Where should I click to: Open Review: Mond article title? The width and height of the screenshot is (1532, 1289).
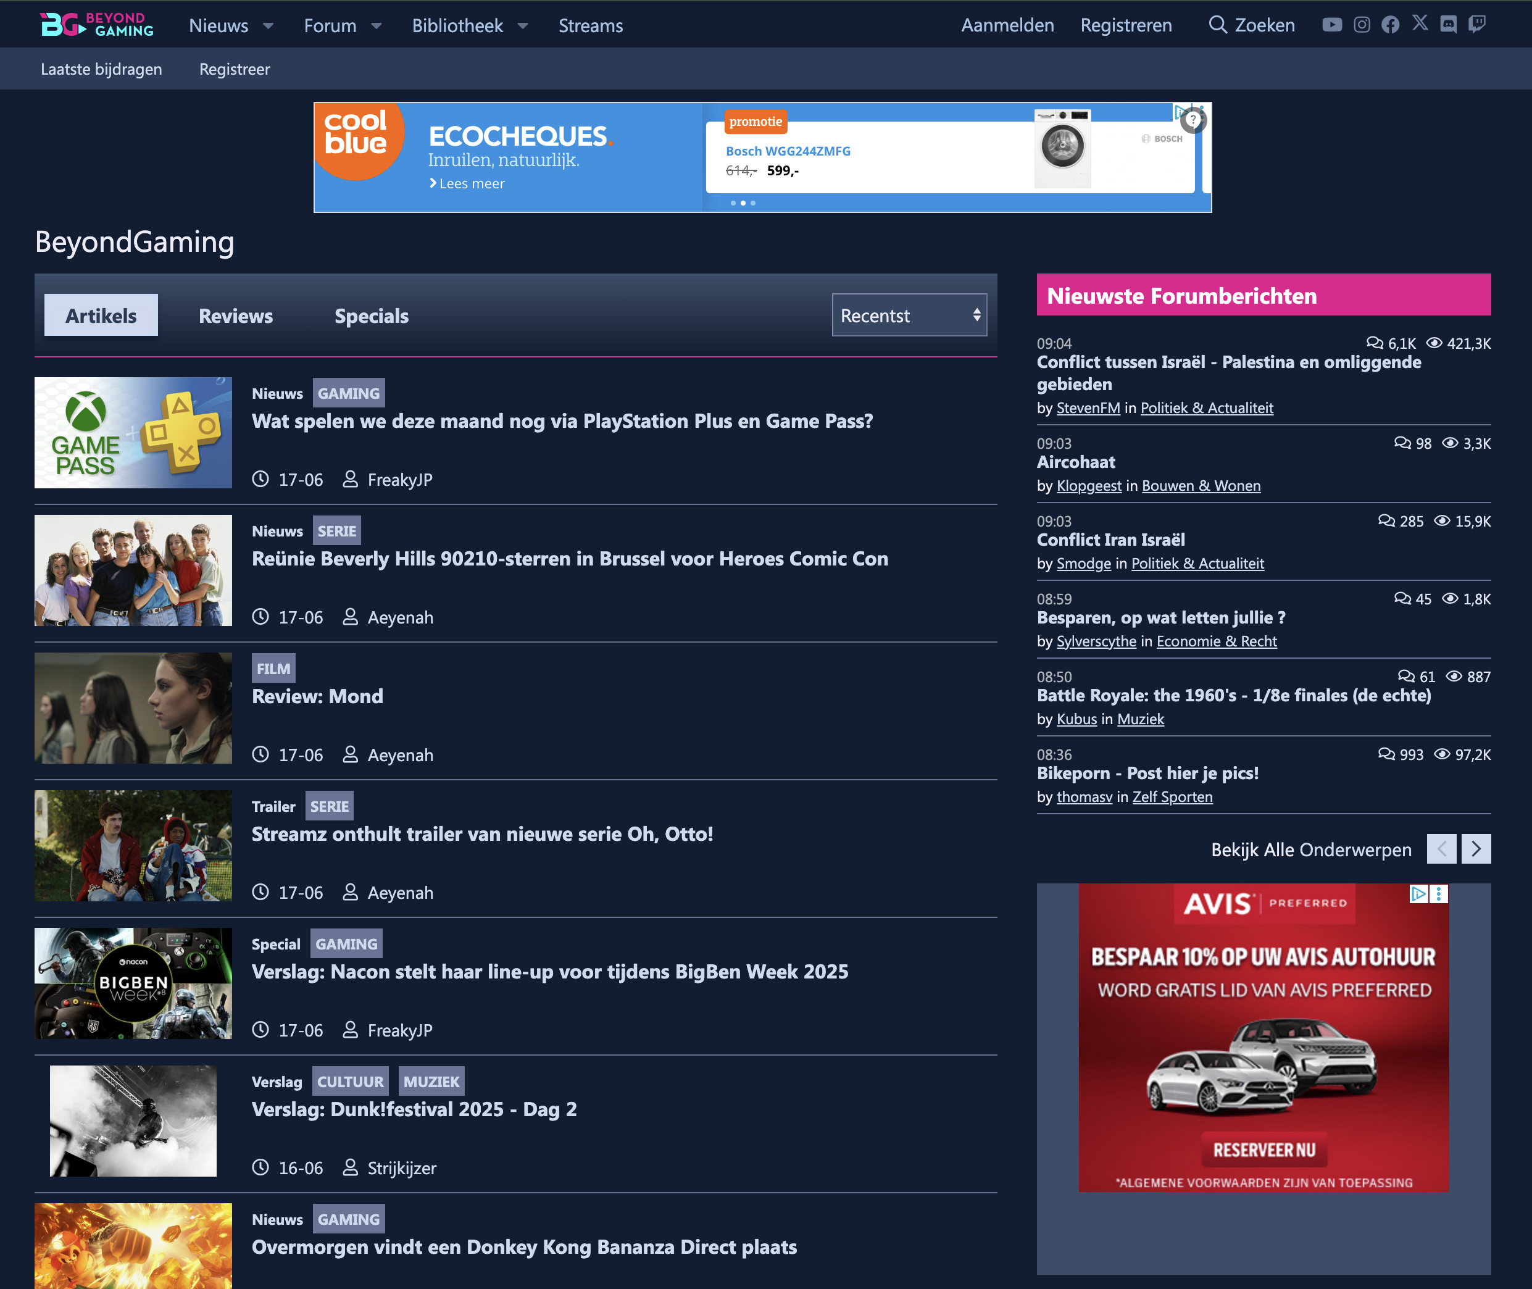(317, 696)
